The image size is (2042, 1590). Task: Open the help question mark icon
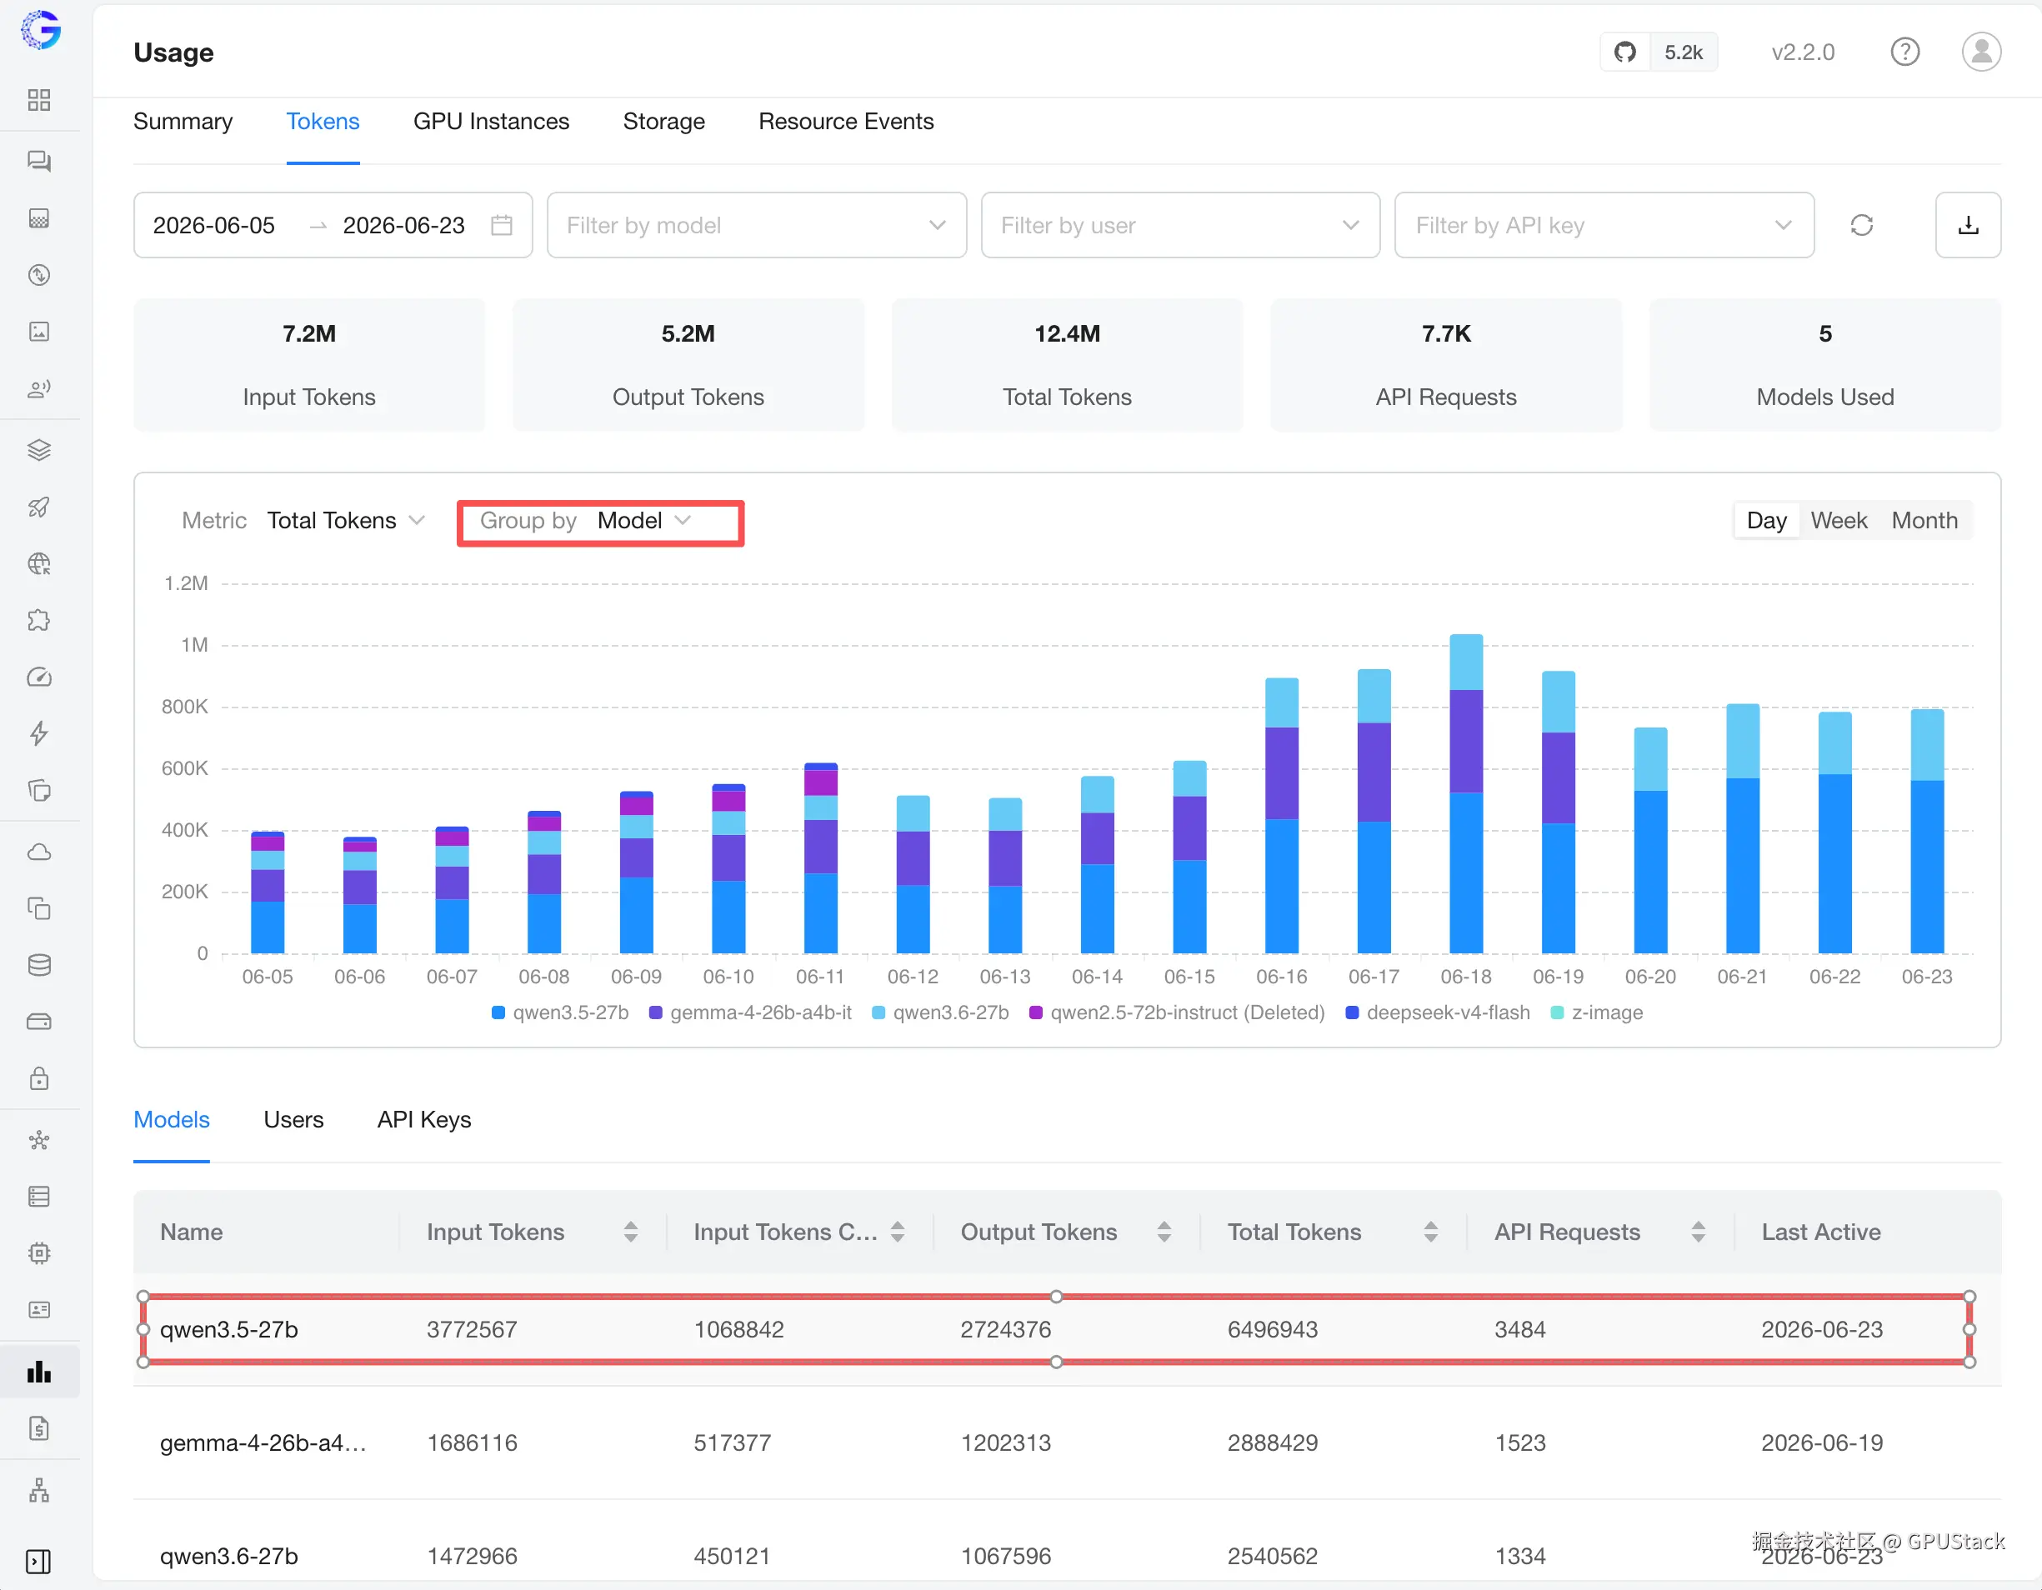1904,52
